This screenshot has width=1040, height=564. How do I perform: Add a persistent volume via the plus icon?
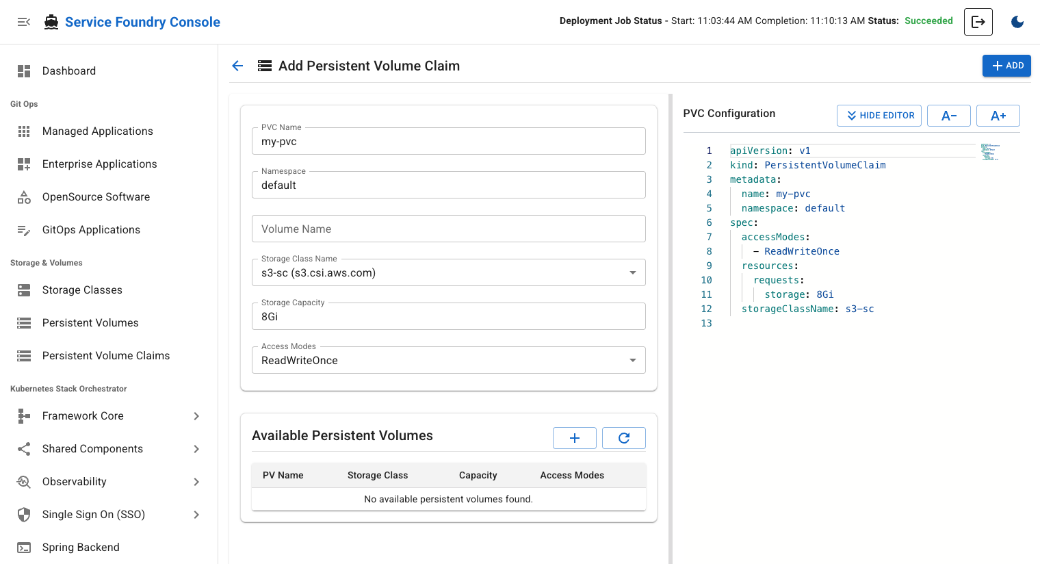[574, 437]
